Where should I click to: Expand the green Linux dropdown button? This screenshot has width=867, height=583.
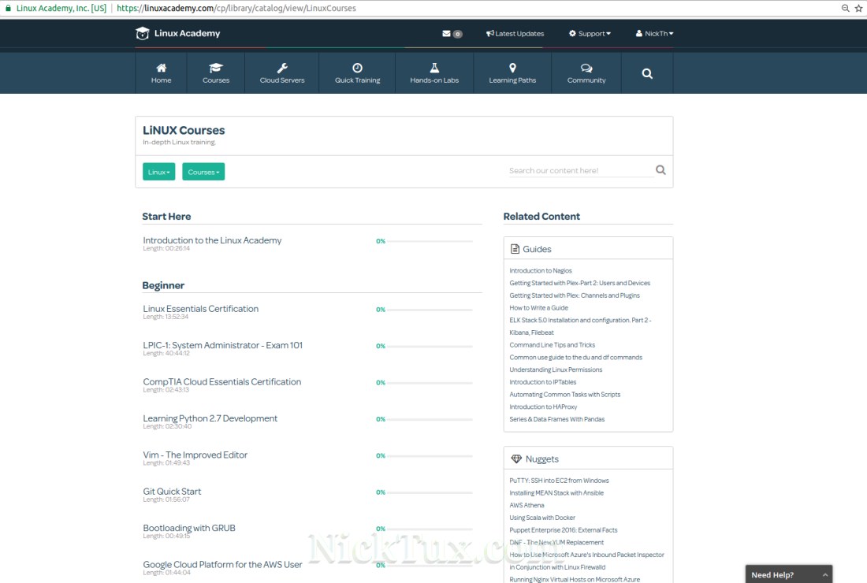click(x=158, y=172)
